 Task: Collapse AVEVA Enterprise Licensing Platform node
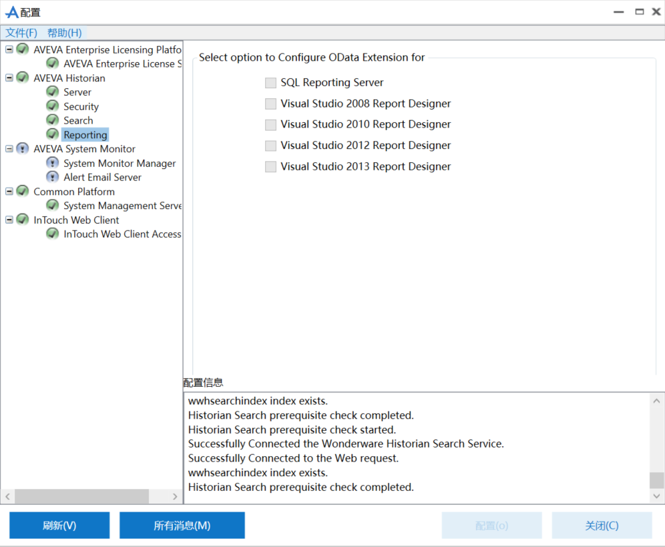[9, 49]
